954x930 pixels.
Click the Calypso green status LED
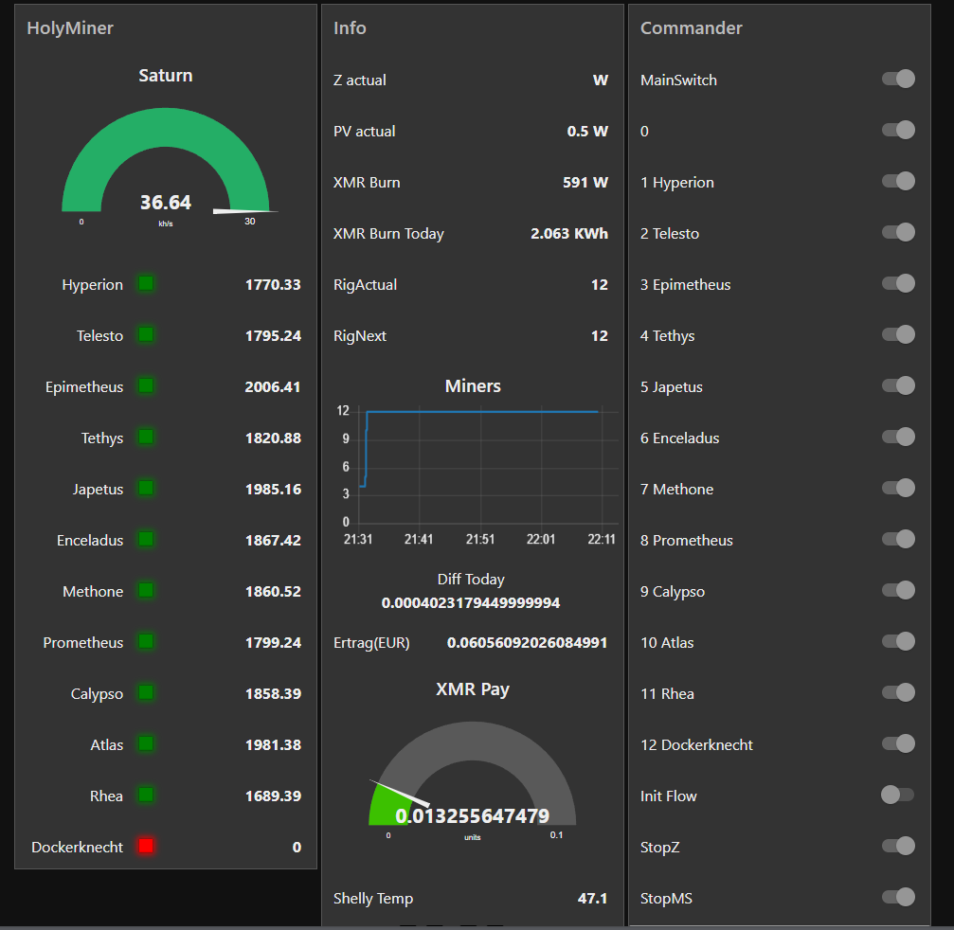146,693
